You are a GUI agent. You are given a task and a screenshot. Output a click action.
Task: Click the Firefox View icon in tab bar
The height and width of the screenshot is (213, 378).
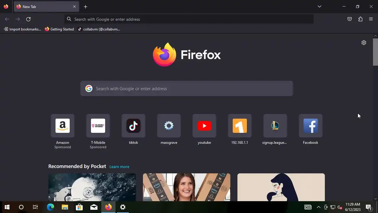tap(6, 7)
